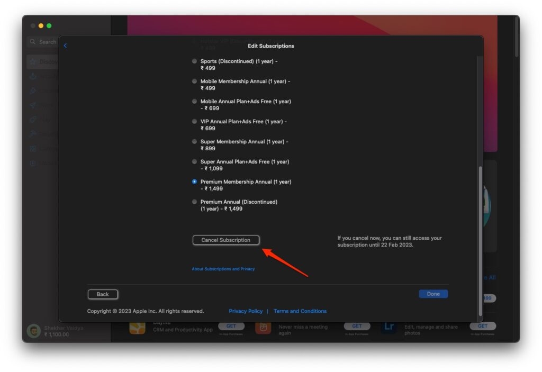Select Discover star icon in sidebar
Viewport: 542px width, 372px height.
(x=33, y=62)
